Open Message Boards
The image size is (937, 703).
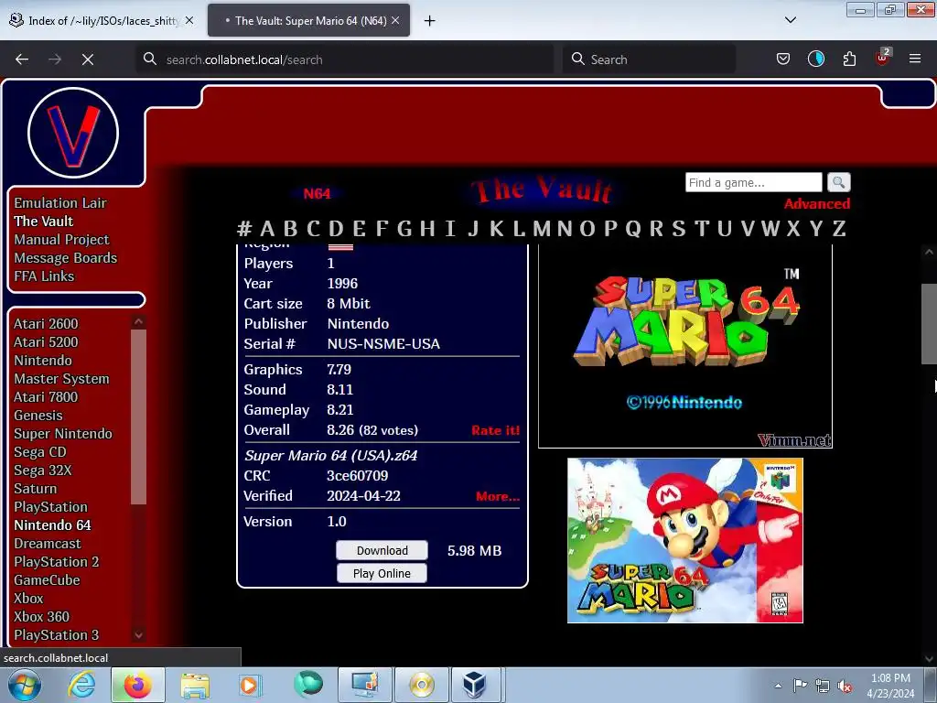pos(66,258)
